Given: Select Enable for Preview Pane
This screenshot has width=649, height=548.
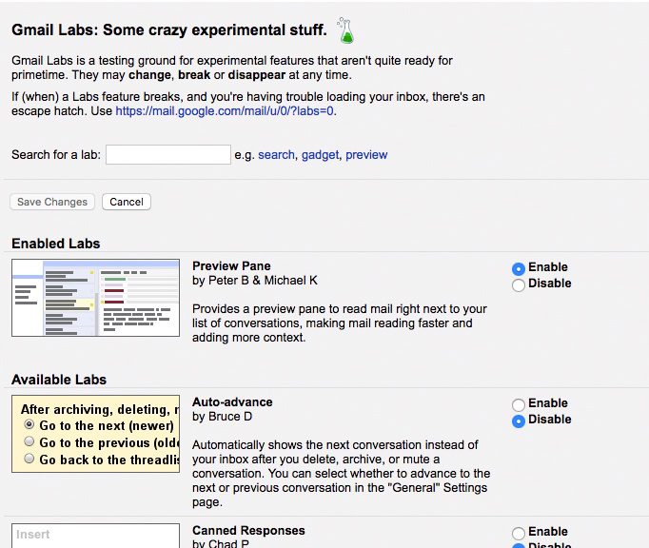Looking at the screenshot, I should click(519, 268).
